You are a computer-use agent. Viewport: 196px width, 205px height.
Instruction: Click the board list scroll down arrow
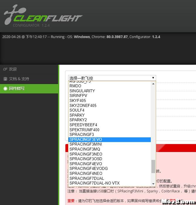point(153,184)
